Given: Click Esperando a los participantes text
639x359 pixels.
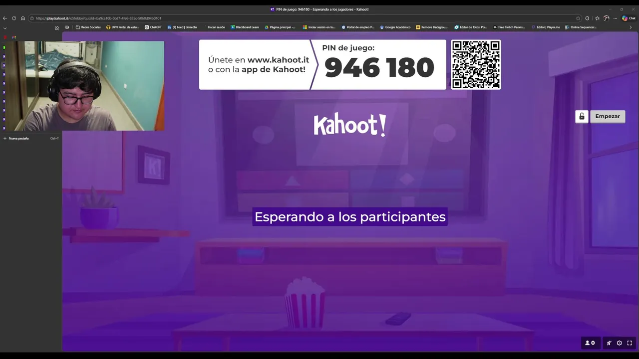Looking at the screenshot, I should tap(350, 217).
